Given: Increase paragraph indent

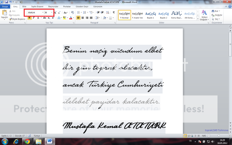Looking at the screenshot, I should coord(102,12).
